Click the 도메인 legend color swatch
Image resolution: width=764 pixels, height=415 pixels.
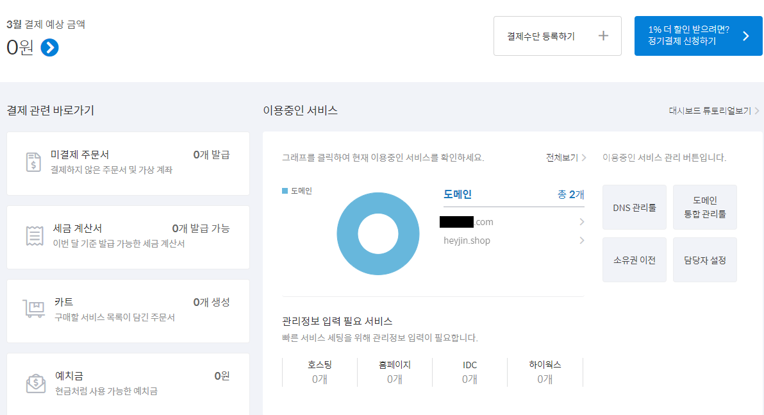285,191
